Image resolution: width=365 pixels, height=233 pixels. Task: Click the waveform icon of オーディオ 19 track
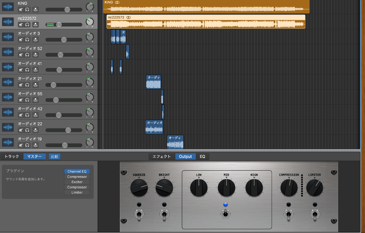coord(8,142)
